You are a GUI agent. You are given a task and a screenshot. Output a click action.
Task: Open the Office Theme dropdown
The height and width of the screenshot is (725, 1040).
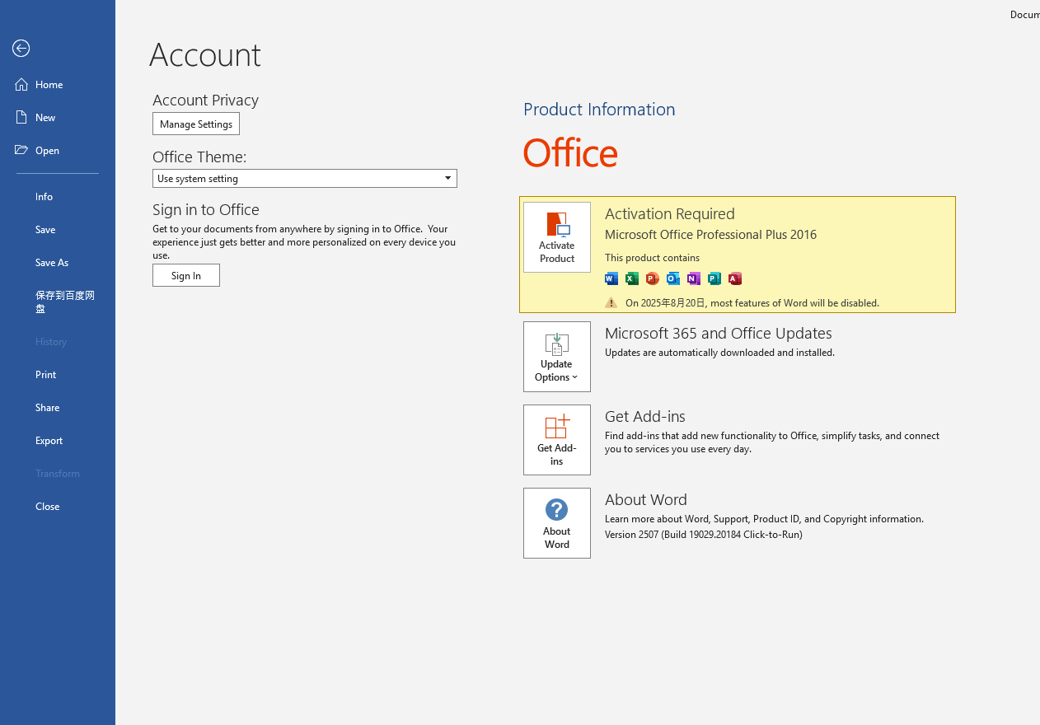[x=304, y=178]
